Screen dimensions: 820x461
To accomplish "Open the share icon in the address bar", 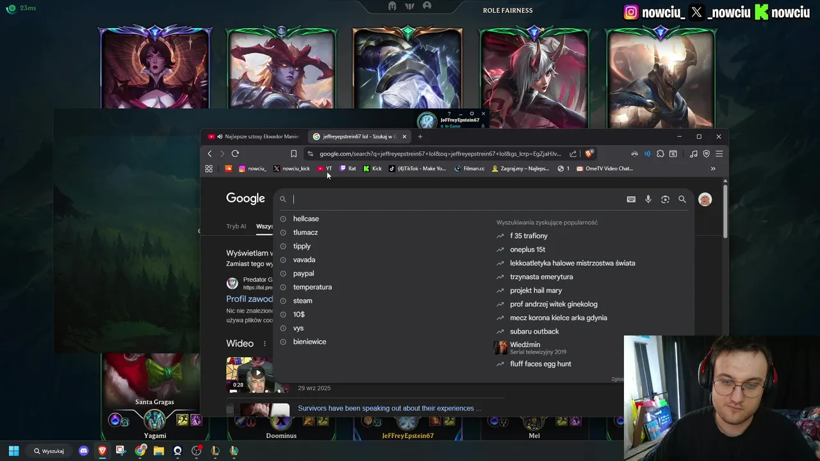I will [x=573, y=154].
